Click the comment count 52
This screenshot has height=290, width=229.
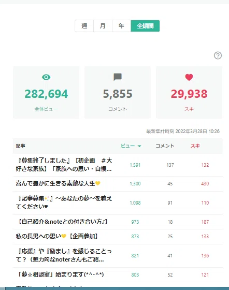(170, 275)
